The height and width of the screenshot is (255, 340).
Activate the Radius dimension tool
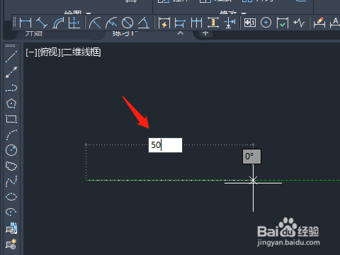(x=95, y=23)
